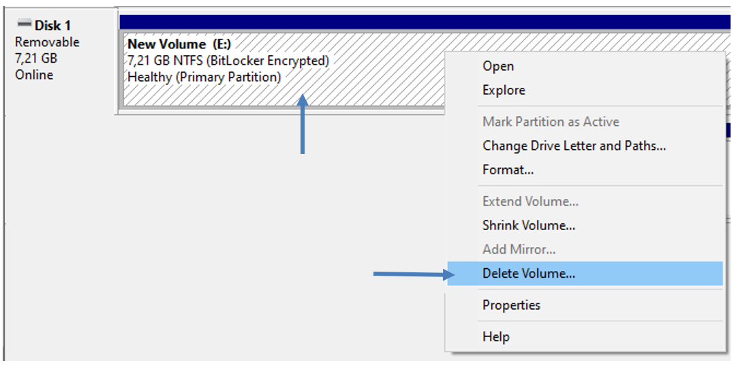Click the Online status under Disk 1
Image resolution: width=736 pixels, height=369 pixels.
pyautogui.click(x=34, y=75)
